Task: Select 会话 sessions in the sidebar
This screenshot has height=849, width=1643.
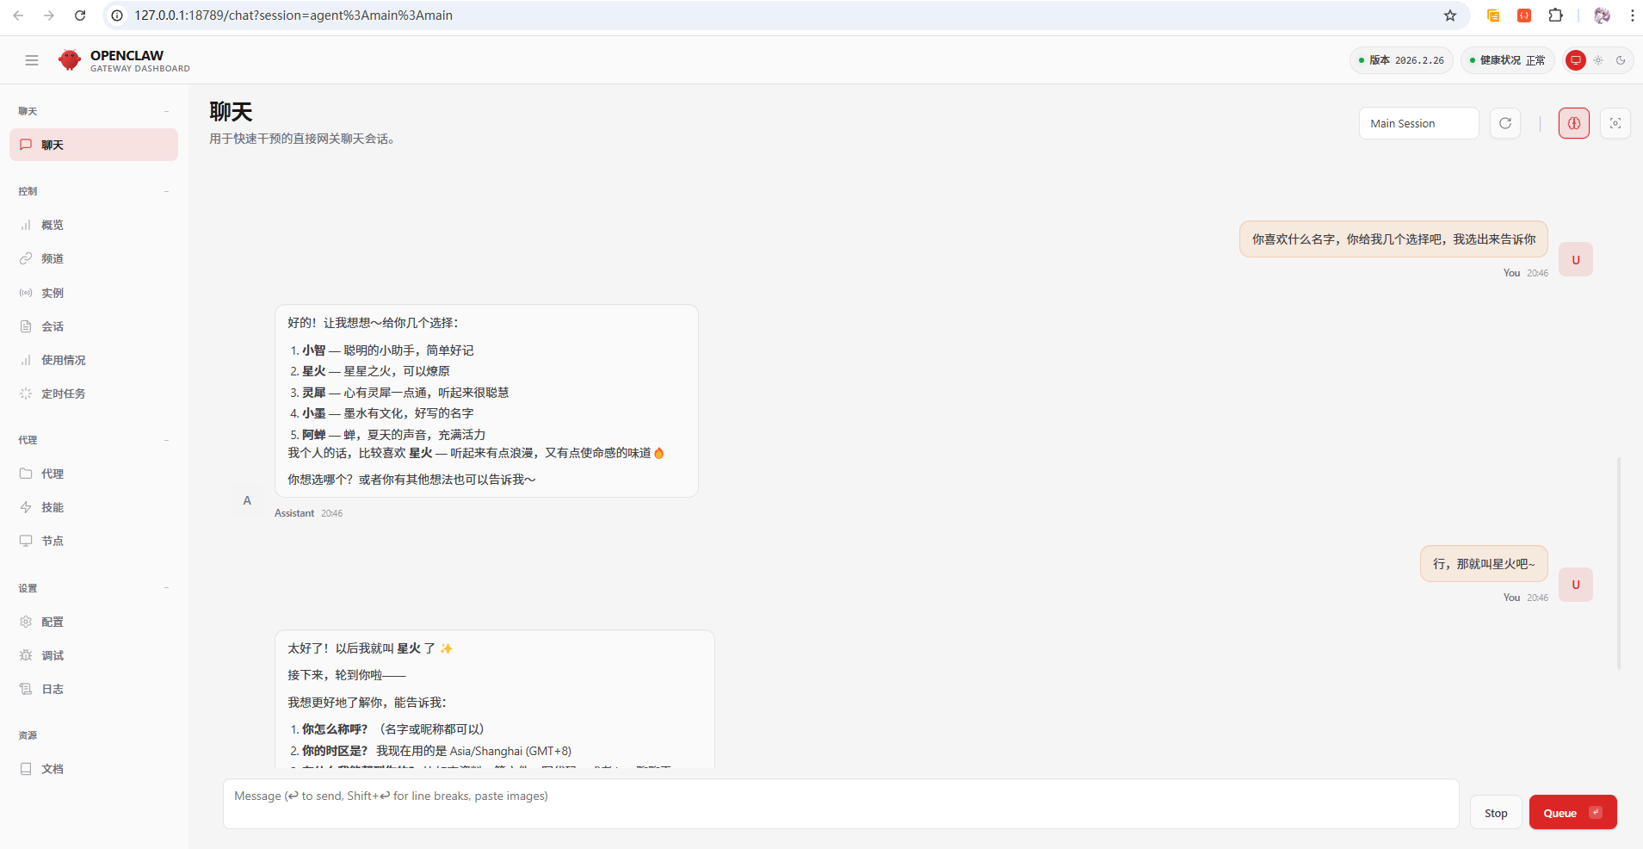Action: click(x=52, y=326)
